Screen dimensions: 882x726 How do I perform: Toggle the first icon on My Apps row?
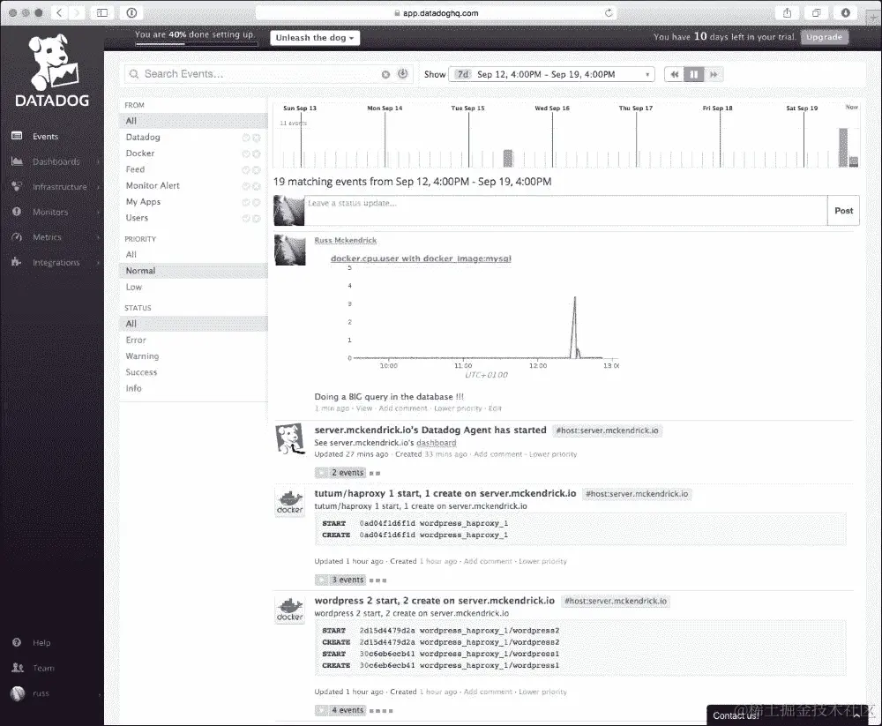[246, 202]
